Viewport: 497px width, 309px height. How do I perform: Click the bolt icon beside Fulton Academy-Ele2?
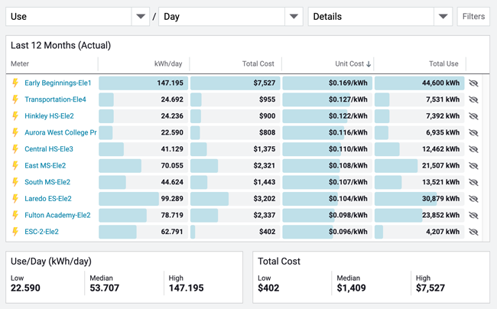pyautogui.click(x=15, y=215)
